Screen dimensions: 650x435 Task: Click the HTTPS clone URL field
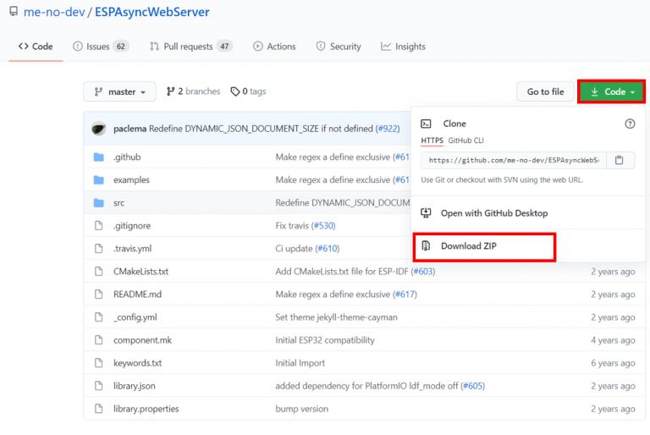click(513, 160)
